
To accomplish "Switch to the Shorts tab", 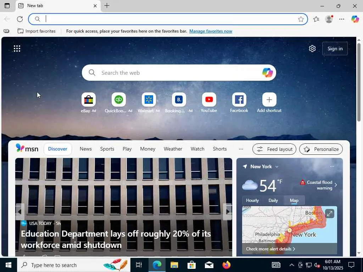I will coord(220,149).
